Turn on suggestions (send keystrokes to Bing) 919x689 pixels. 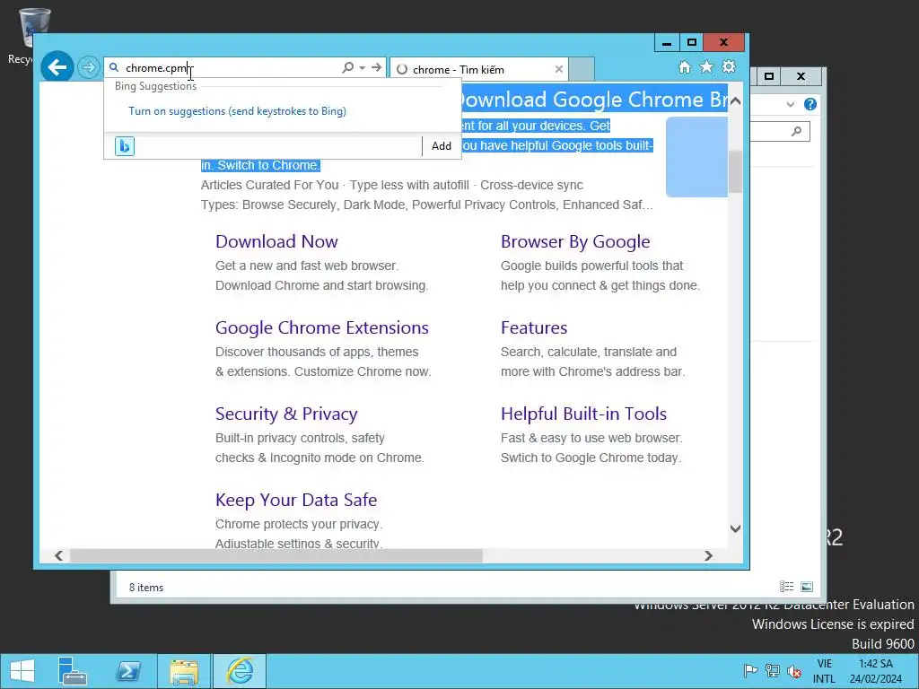(237, 111)
